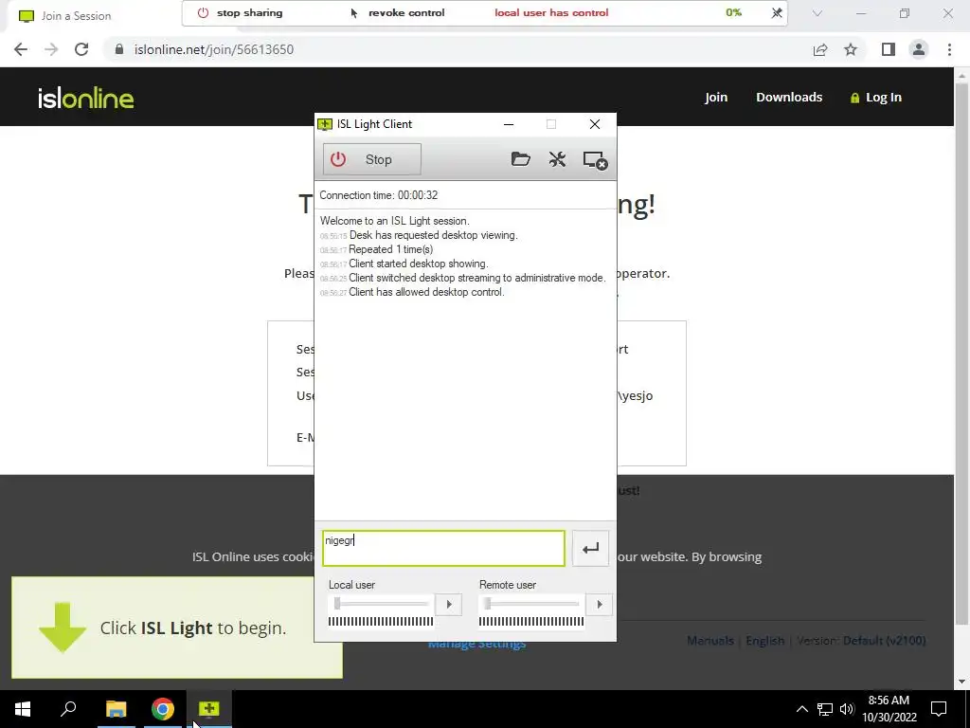Open the volume speaker tray icon
This screenshot has height=728, width=970.
click(x=847, y=709)
